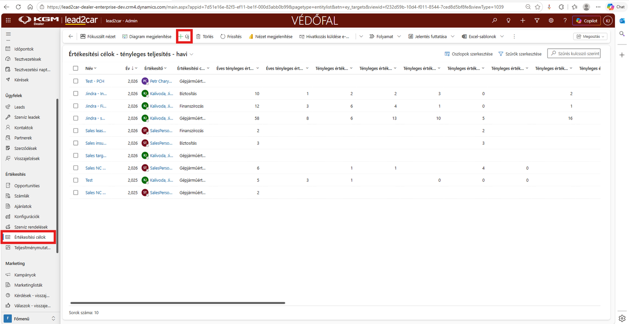The height and width of the screenshot is (324, 629).
Task: Select the Test - PCH row checkbox
Action: tap(75, 81)
